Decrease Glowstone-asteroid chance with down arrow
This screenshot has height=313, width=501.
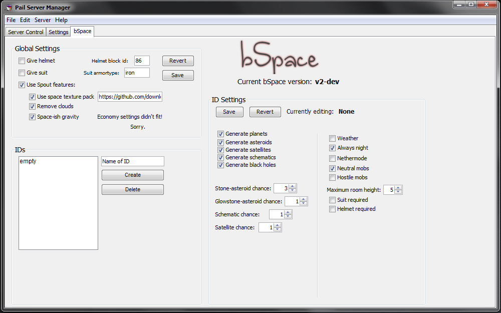(x=304, y=203)
